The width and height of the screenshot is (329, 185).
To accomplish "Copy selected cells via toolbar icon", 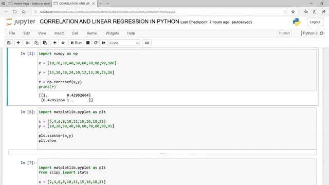I will click(36, 43).
